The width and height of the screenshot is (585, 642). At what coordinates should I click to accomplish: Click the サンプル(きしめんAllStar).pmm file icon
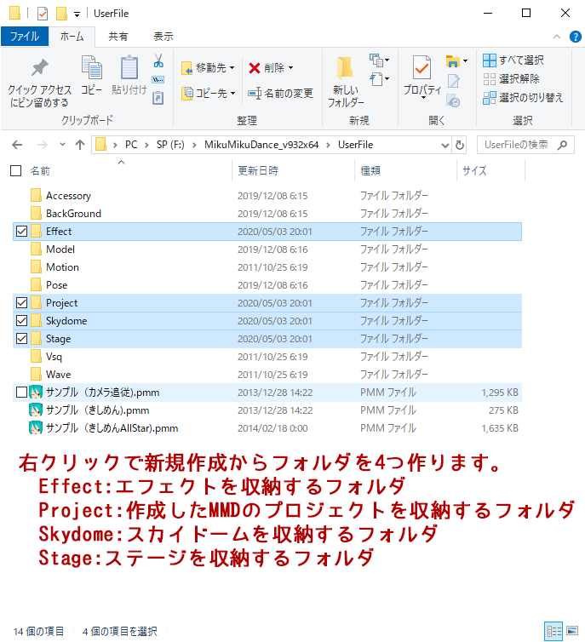(36, 428)
